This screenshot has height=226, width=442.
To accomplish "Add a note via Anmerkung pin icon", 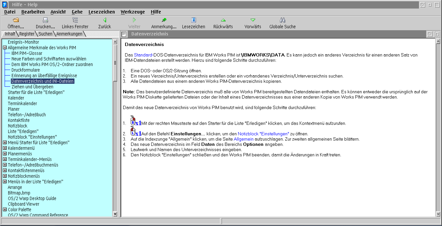I will point(164,20).
